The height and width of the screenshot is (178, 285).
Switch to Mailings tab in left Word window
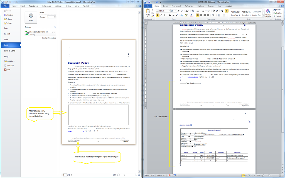(x=58, y=6)
